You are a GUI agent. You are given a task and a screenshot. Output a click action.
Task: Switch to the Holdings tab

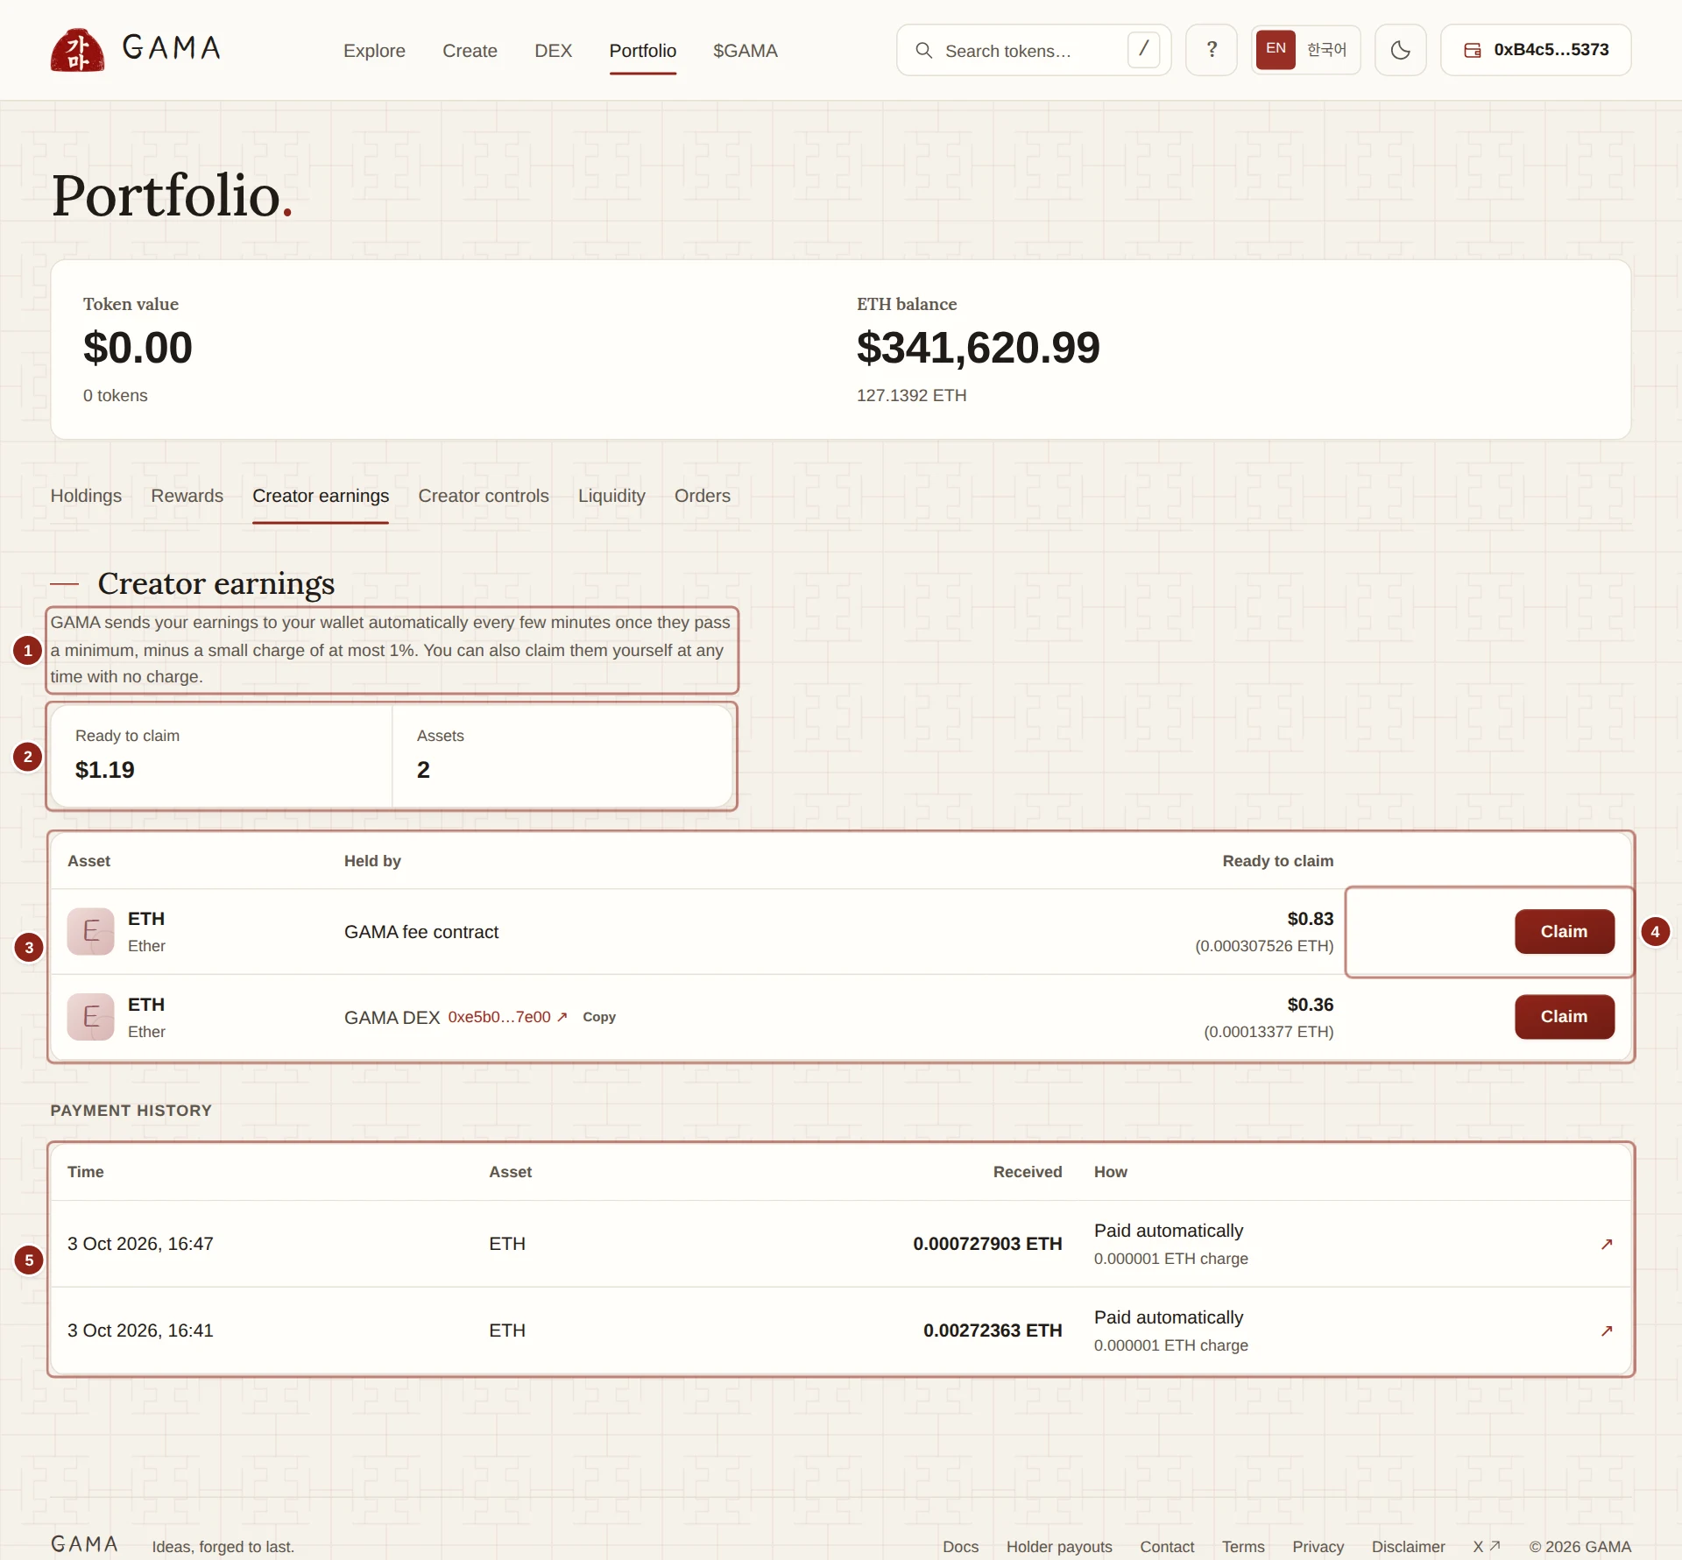coord(86,496)
